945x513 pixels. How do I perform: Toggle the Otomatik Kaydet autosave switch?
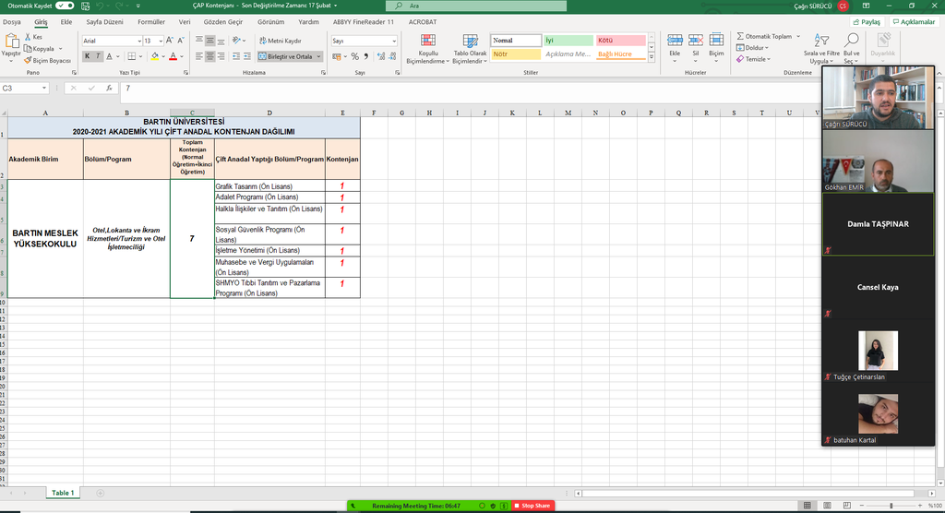point(64,6)
